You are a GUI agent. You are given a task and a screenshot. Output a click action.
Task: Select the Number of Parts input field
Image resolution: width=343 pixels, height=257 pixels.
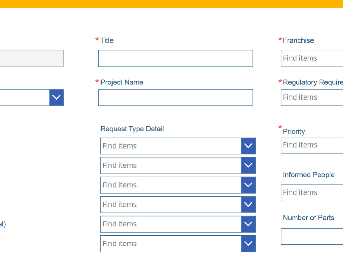(312, 236)
